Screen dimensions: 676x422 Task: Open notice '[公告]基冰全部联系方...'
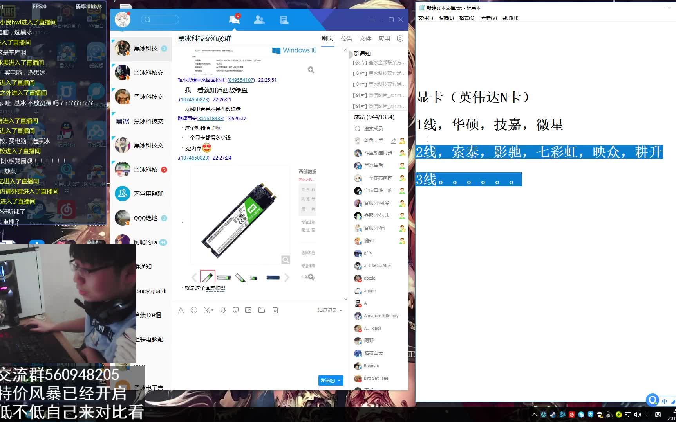coord(379,63)
